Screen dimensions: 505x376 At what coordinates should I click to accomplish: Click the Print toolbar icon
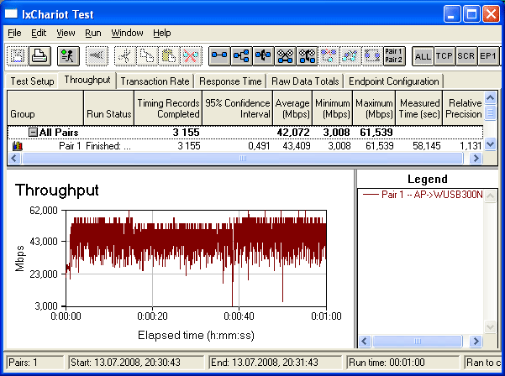[39, 56]
